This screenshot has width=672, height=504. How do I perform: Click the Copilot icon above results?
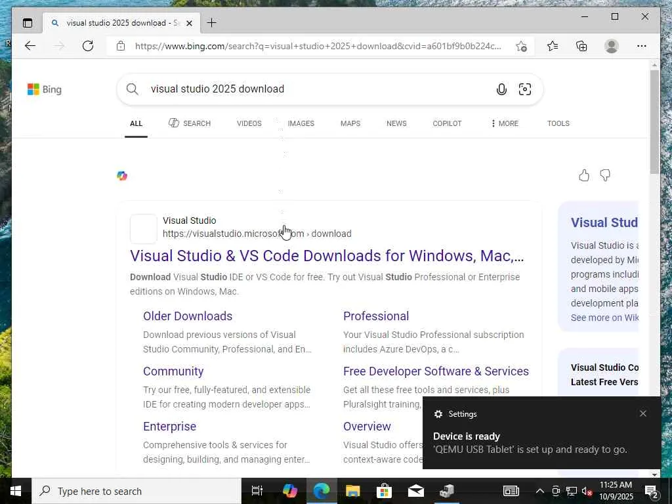point(122,176)
